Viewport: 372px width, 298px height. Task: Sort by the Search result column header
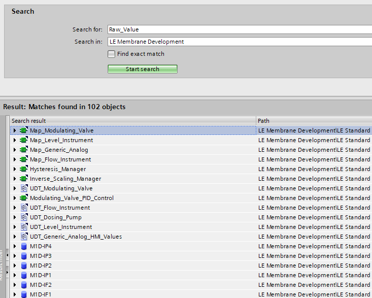click(132, 121)
